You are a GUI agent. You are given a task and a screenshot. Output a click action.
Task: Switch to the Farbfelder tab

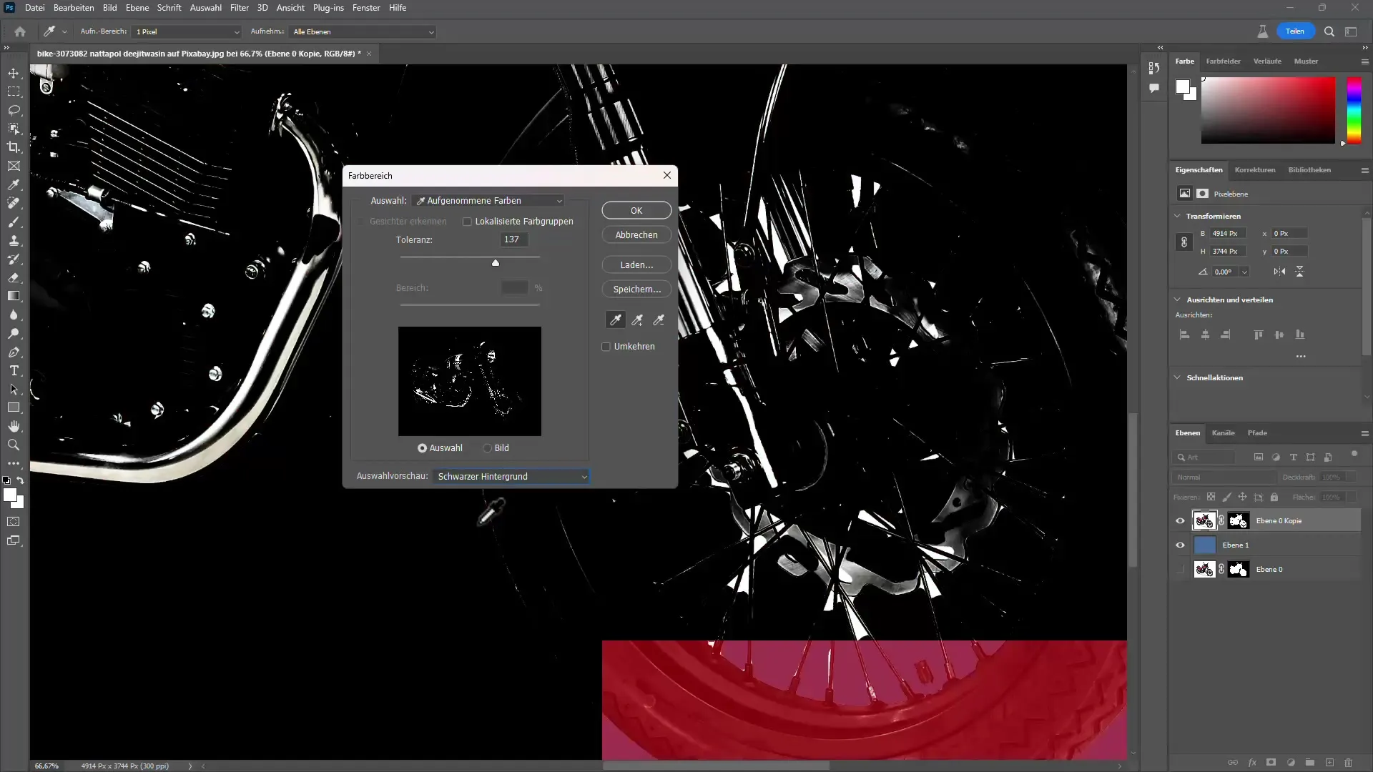point(1223,61)
